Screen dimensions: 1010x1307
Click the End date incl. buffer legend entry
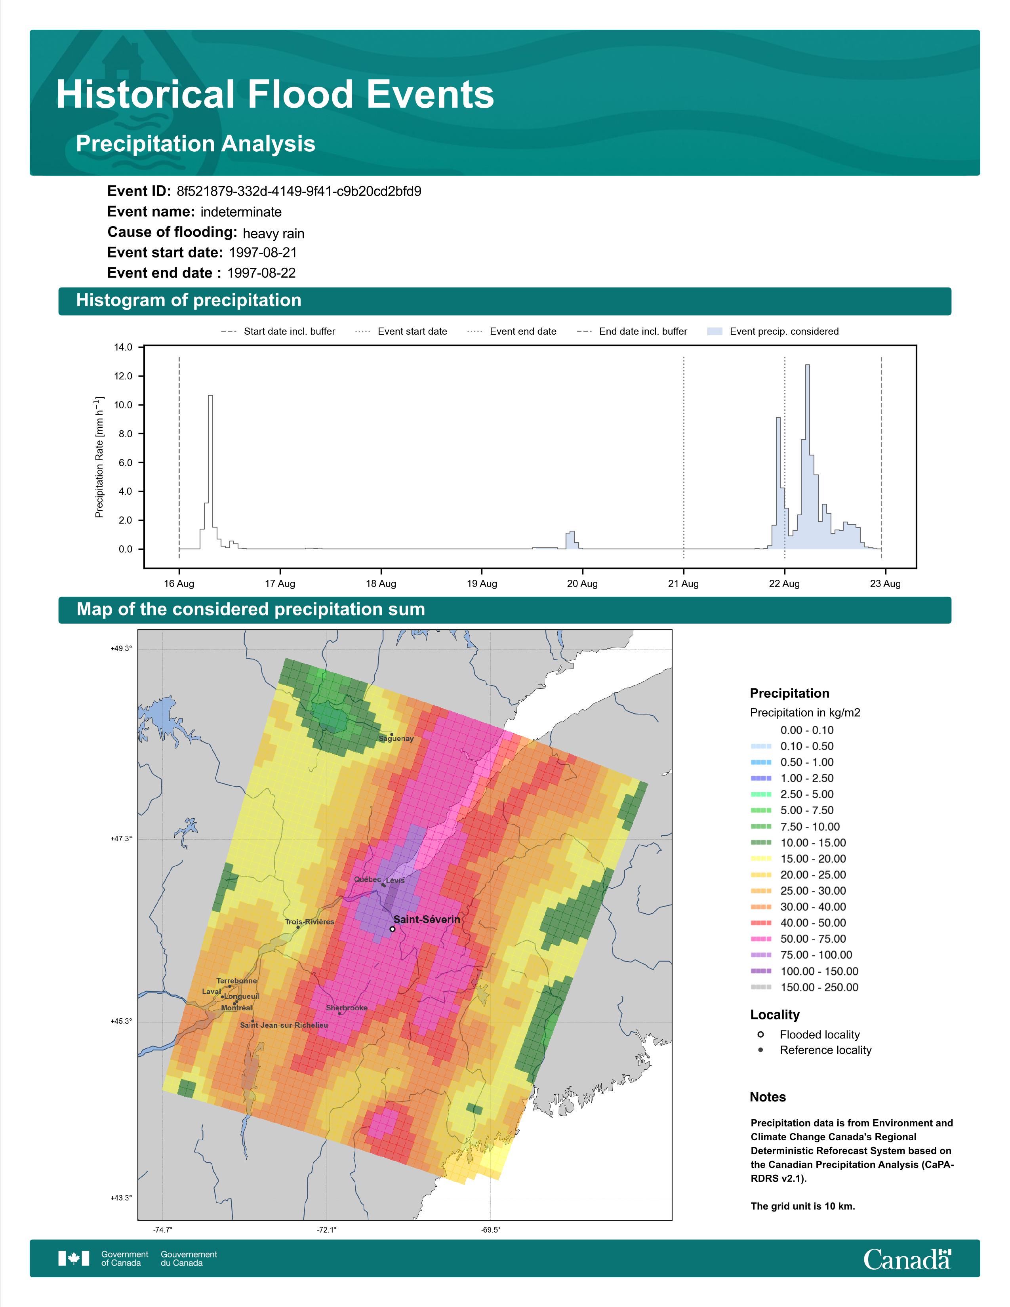(x=632, y=332)
